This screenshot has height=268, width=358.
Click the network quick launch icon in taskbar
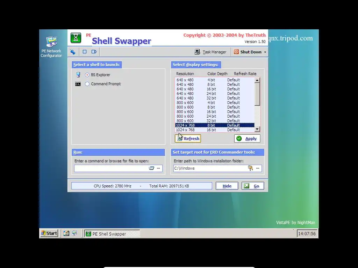pos(74,233)
